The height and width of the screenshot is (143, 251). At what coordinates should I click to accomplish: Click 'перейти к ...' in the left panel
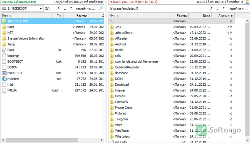85,8
